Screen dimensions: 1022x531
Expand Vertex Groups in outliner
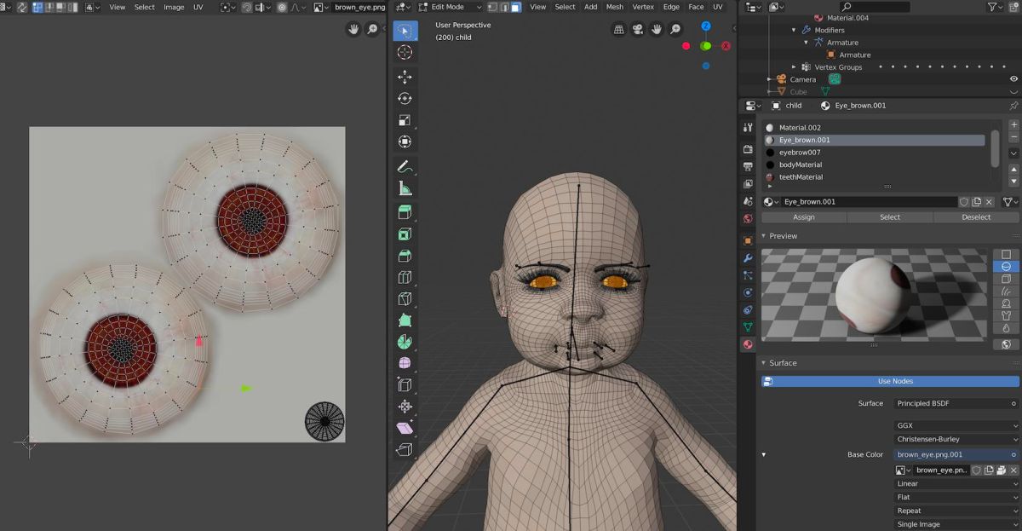click(795, 67)
